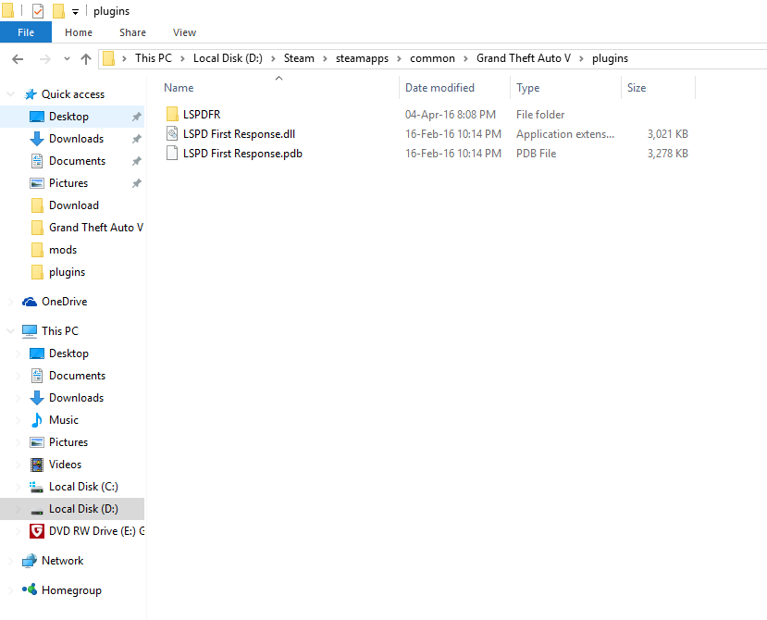Click the PDB File type cell
The height and width of the screenshot is (620, 767).
(x=536, y=154)
